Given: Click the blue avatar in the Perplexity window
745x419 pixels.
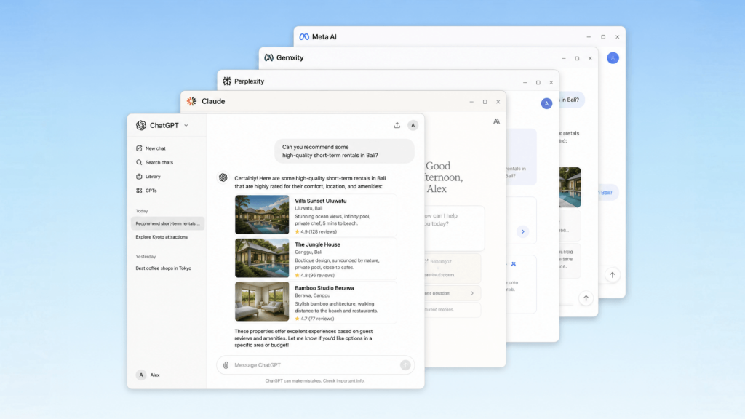Looking at the screenshot, I should point(546,103).
